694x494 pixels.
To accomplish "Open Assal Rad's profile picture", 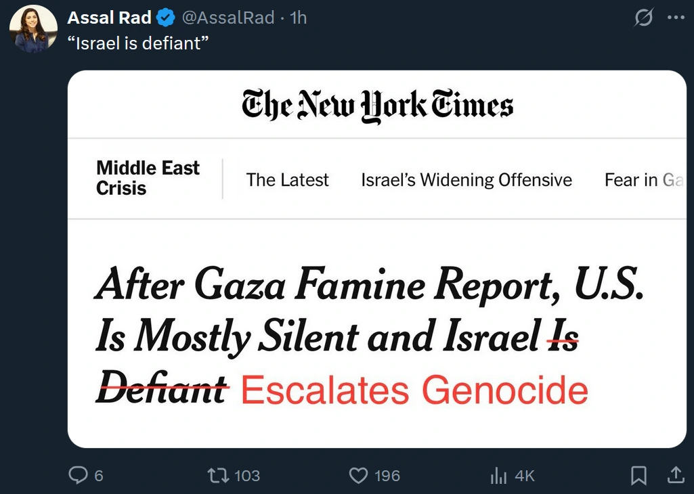I will (x=33, y=29).
